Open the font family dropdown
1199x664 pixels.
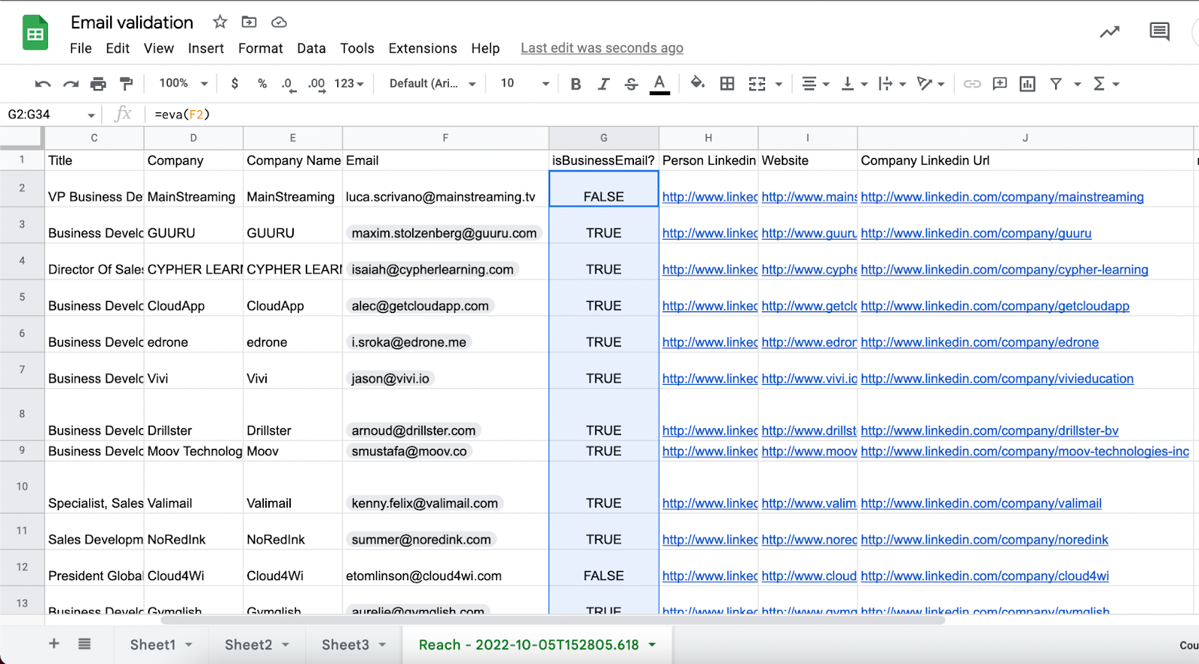click(432, 83)
